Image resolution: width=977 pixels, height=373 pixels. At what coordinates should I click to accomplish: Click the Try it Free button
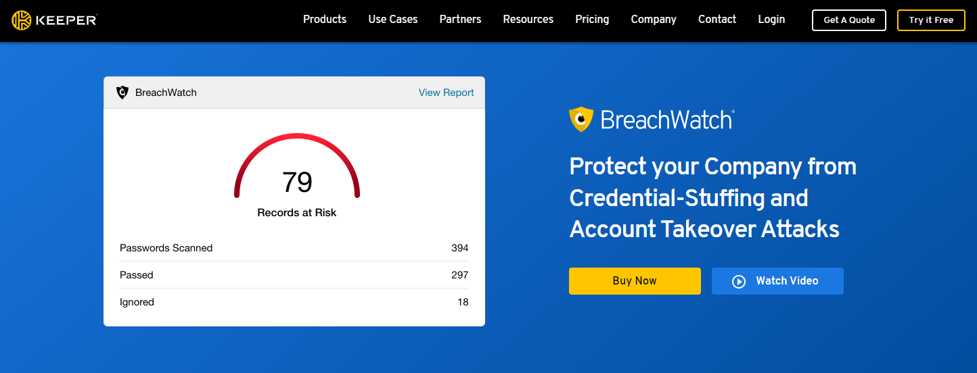(x=931, y=20)
